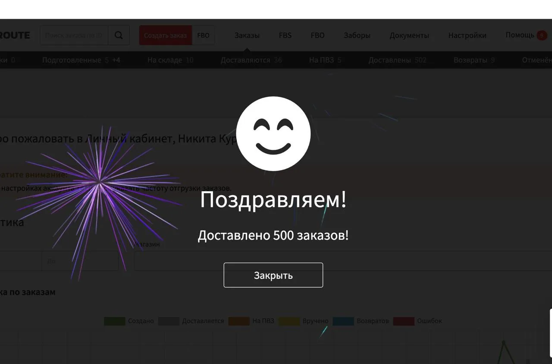Image resolution: width=552 pixels, height=364 pixels.
Task: Open the Помощь menu item
Action: coord(520,35)
